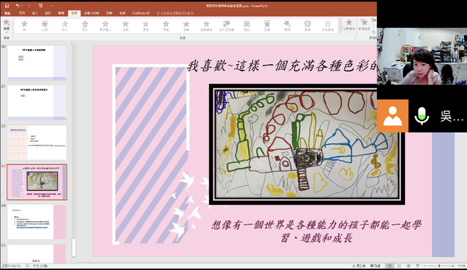Click the Tell Me search box lightbulb
The image size is (467, 270).
coord(158,13)
